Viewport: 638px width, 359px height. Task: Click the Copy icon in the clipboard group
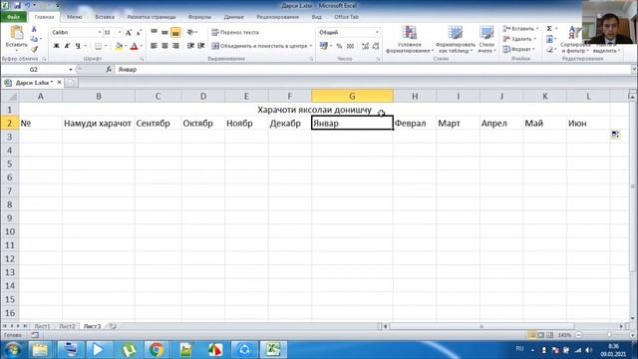[x=34, y=39]
